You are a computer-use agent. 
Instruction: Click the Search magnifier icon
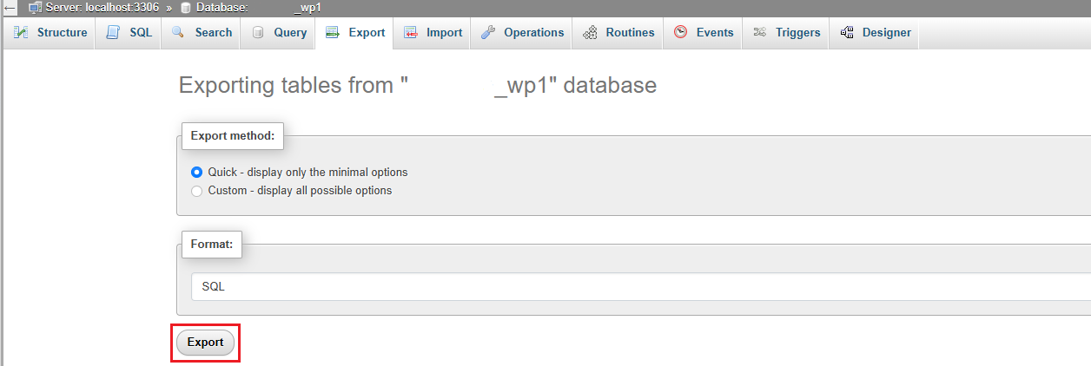coord(178,33)
